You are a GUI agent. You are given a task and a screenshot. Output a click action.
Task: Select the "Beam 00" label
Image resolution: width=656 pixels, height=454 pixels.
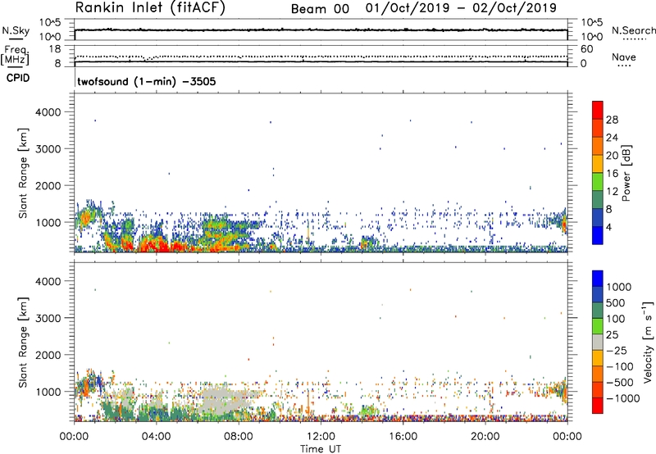pyautogui.click(x=320, y=9)
